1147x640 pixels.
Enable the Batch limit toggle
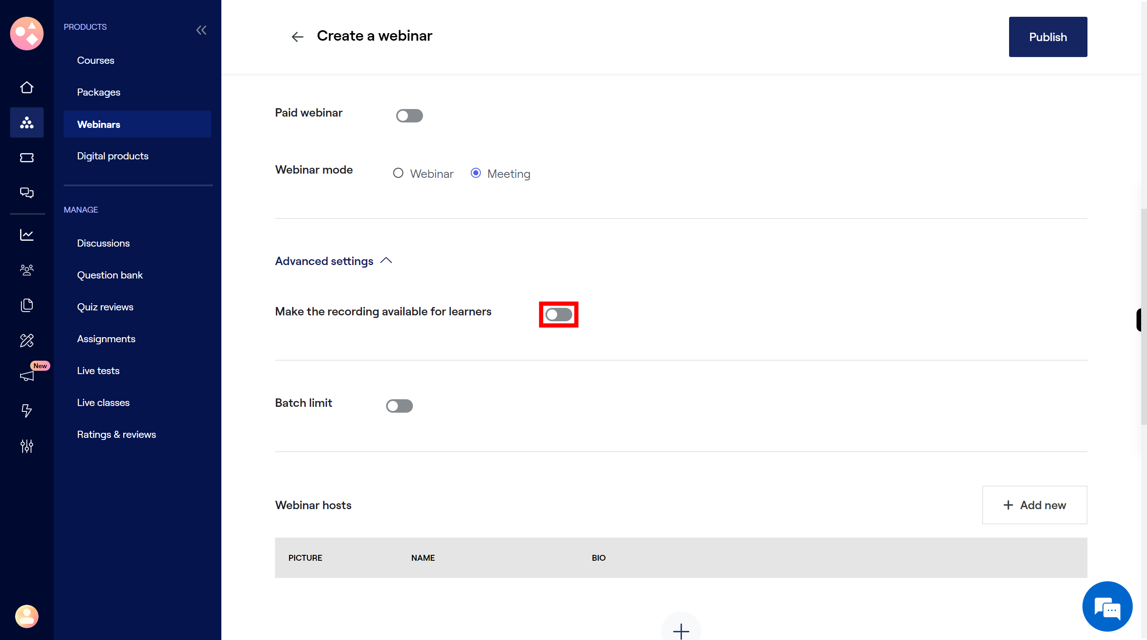tap(400, 405)
